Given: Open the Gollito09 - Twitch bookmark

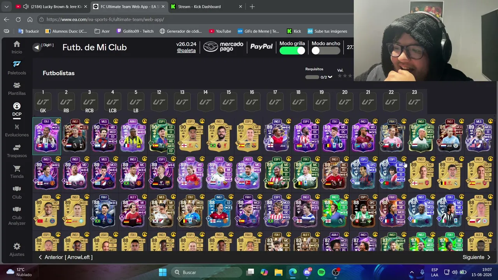Looking at the screenshot, I should pos(135,31).
